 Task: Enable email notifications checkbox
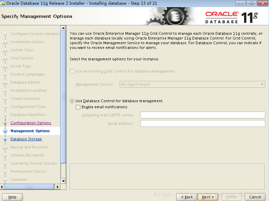click(x=78, y=107)
